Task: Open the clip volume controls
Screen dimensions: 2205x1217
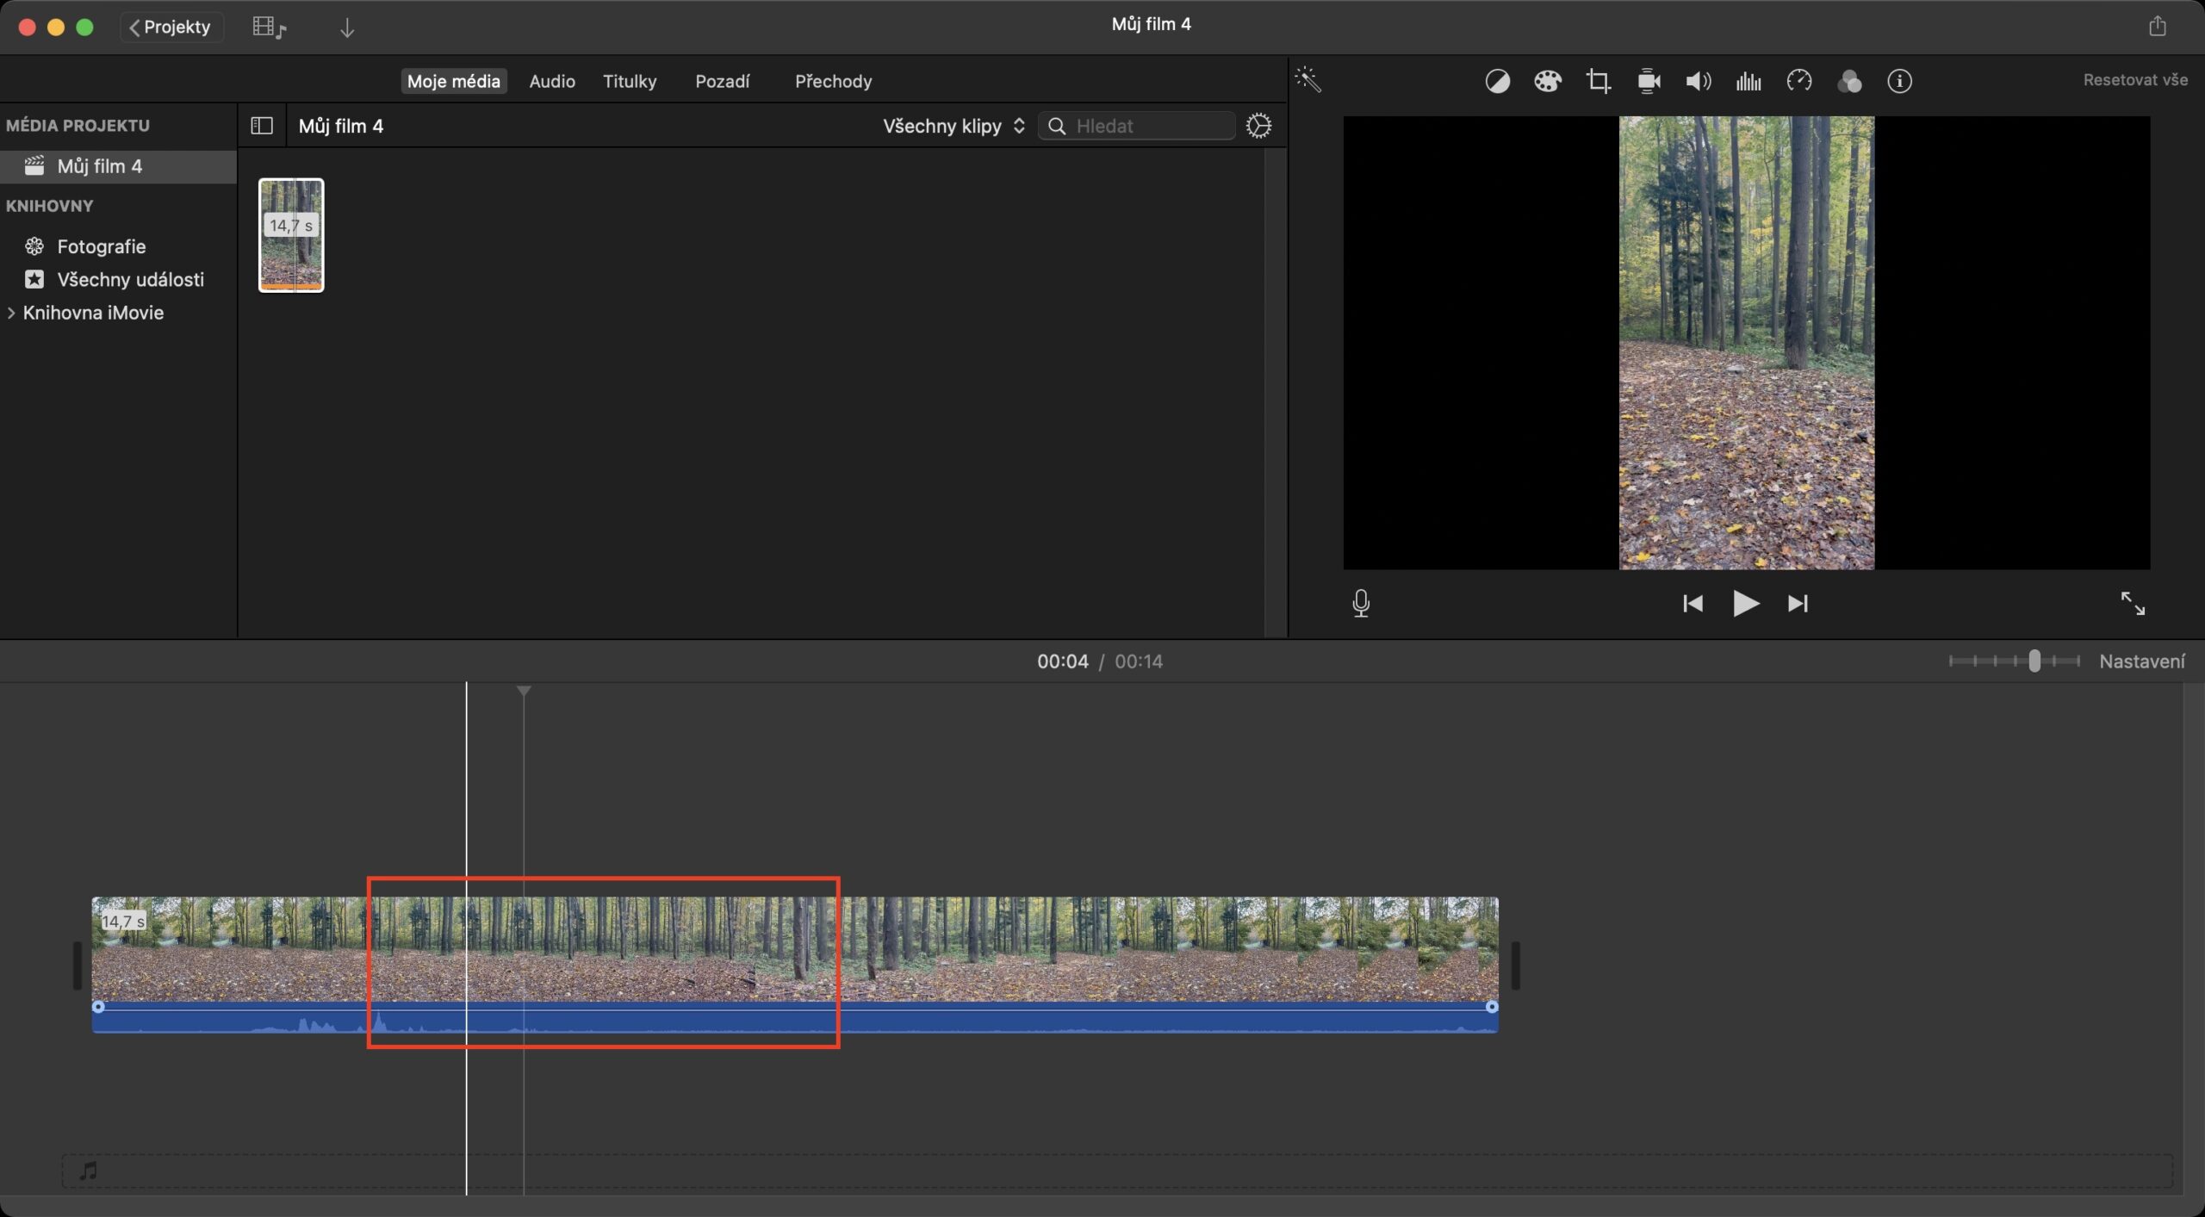Action: (1698, 80)
